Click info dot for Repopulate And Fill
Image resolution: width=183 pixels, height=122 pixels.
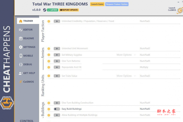pos(49,67)
